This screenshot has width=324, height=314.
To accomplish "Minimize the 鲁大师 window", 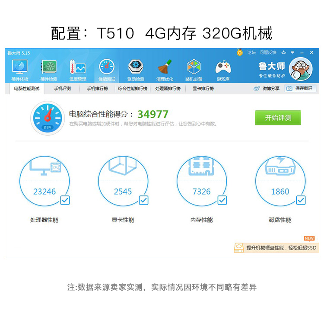I will pyautogui.click(x=302, y=53).
